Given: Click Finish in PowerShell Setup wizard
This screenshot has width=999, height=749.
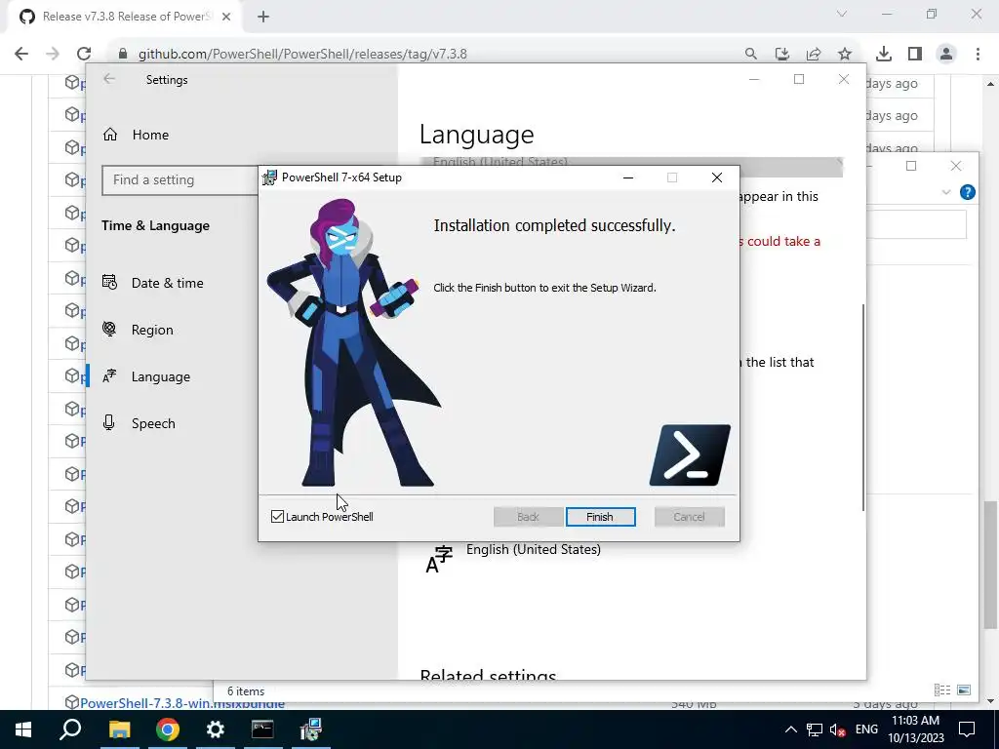Looking at the screenshot, I should pos(600,517).
